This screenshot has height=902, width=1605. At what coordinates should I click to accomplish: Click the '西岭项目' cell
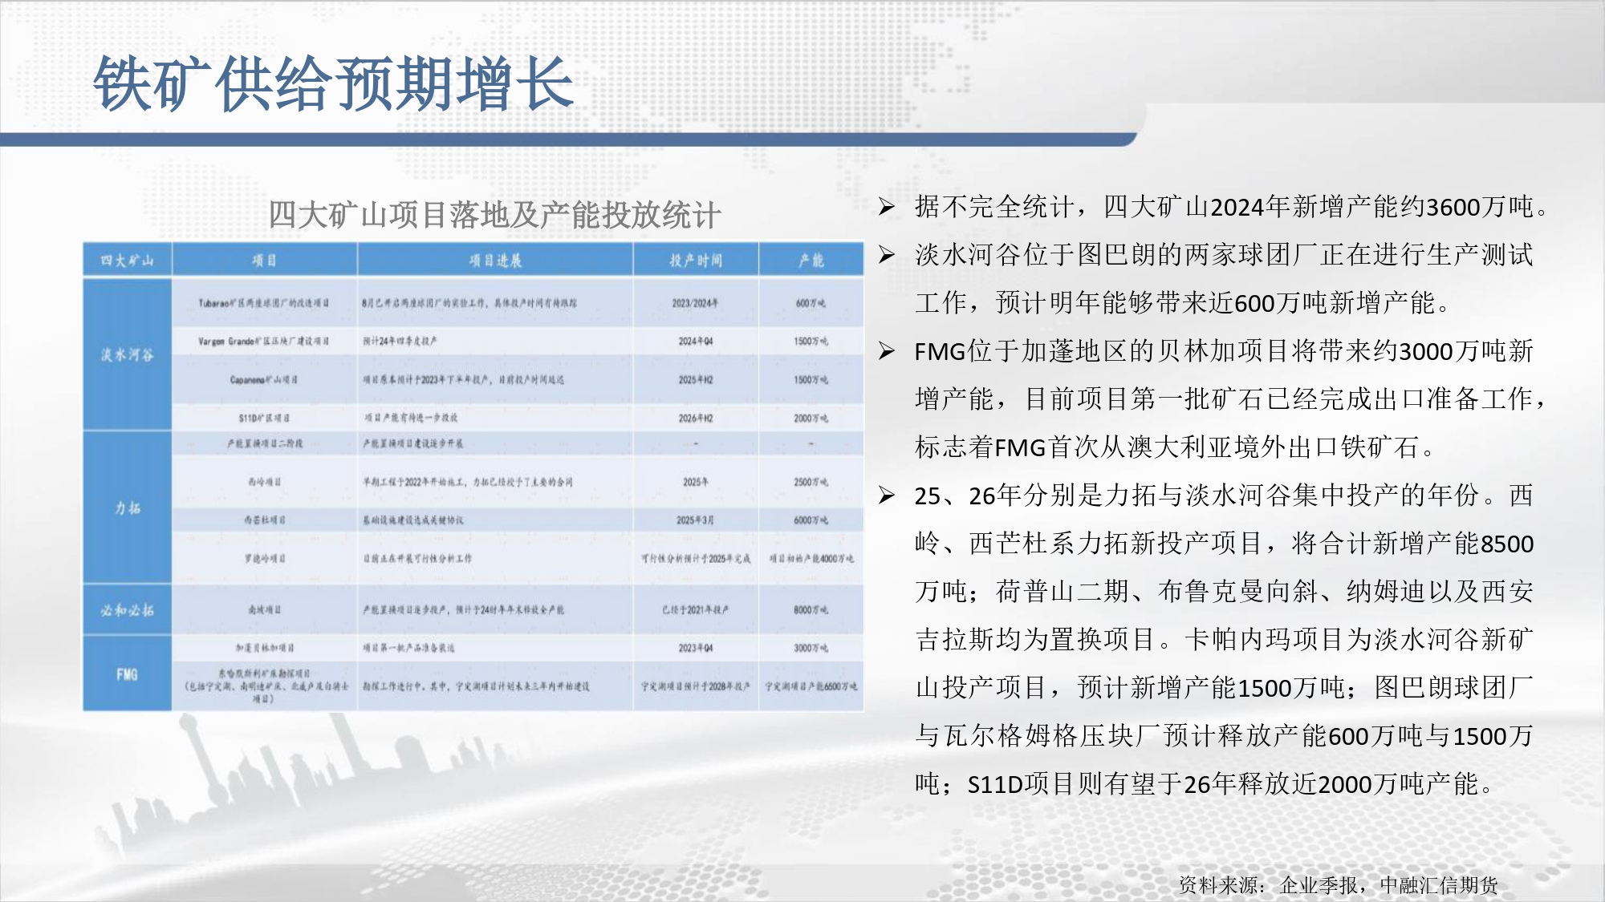coord(264,482)
